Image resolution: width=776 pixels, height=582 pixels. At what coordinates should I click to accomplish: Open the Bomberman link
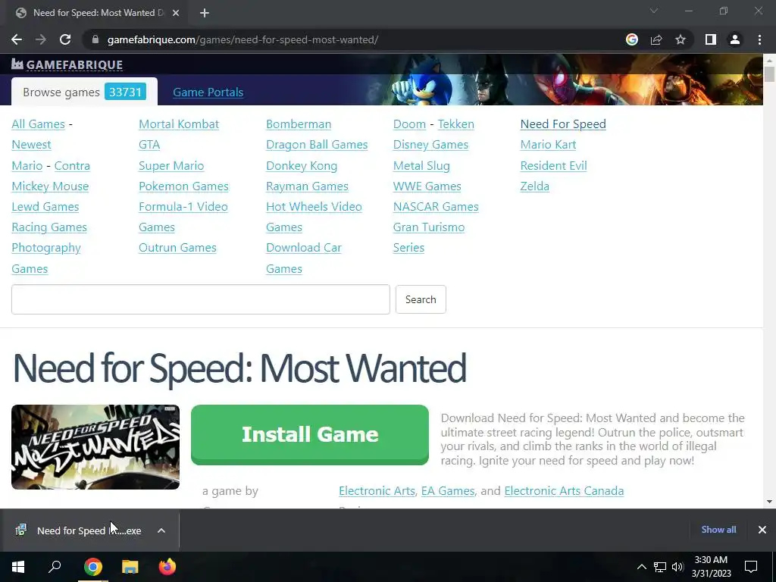coord(299,124)
